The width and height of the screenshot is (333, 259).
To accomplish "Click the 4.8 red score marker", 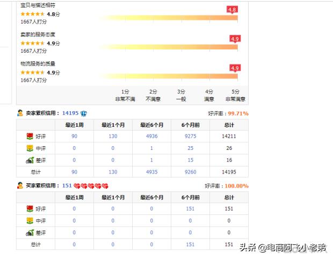I will pos(232,10).
